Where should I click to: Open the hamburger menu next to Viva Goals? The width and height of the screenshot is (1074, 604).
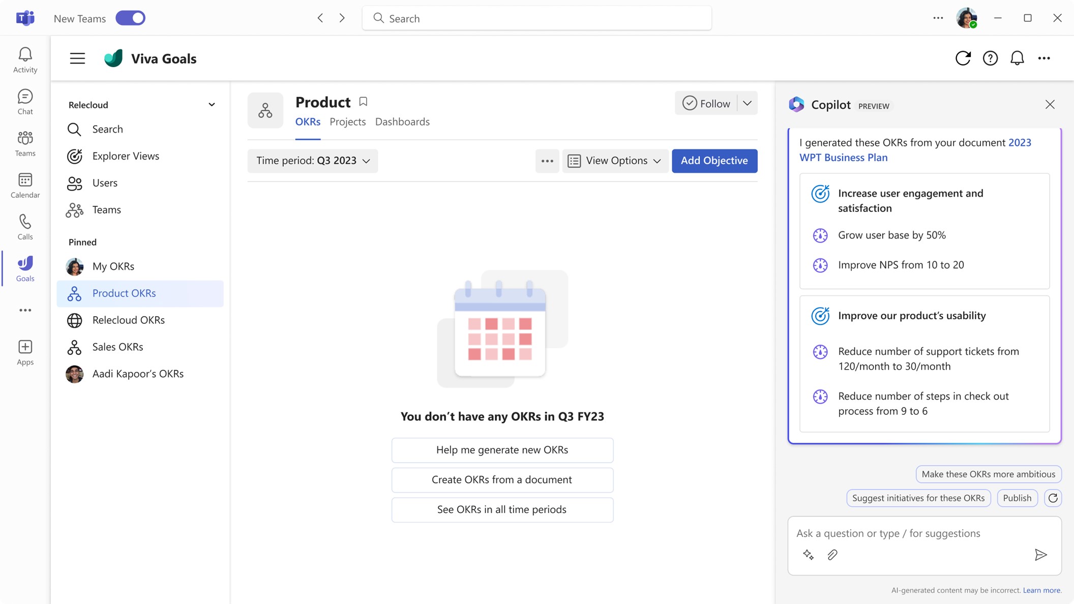coord(77,58)
